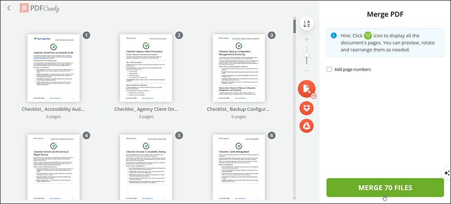Image resolution: width=451 pixels, height=204 pixels.
Task: Click the blue info icon in hint
Action: 333,36
